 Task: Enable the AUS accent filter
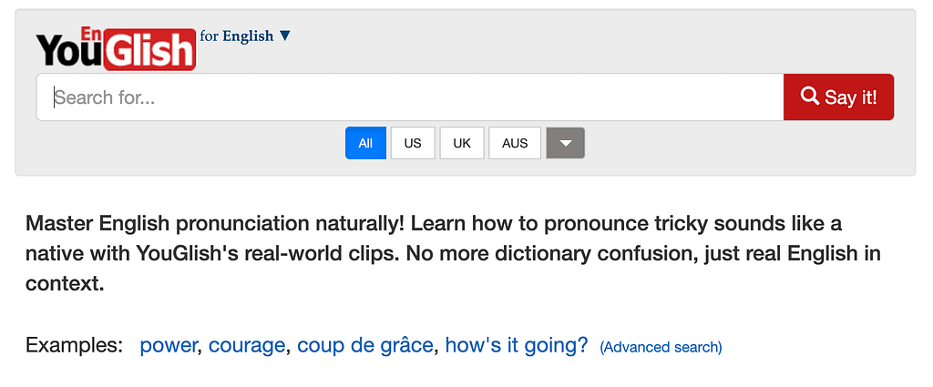[515, 143]
